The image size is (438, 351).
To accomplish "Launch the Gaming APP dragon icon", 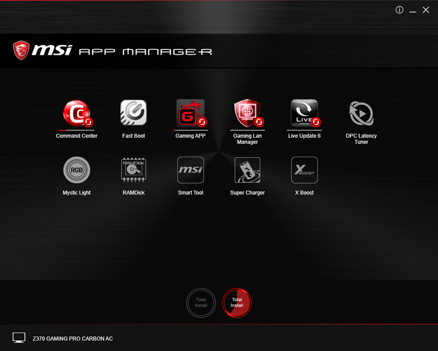I will click(190, 113).
